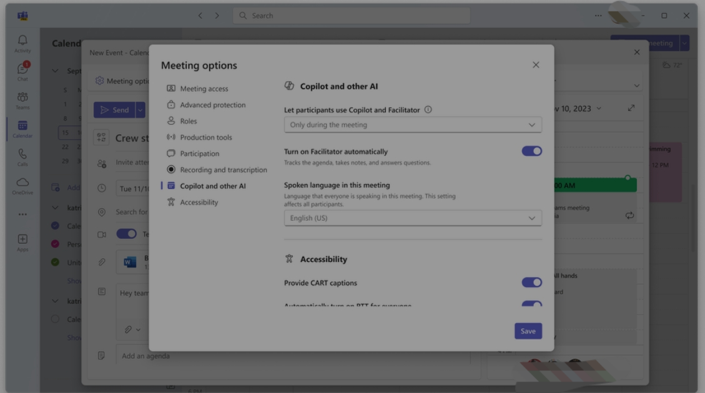Image resolution: width=705 pixels, height=393 pixels.
Task: Open Apps store in the sidebar
Action: click(22, 243)
